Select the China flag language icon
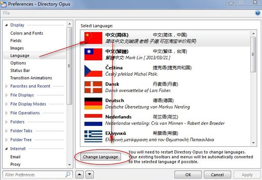 click(x=93, y=38)
